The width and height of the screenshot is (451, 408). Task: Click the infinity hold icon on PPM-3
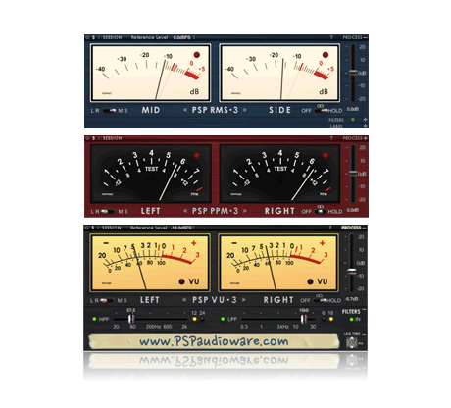(x=320, y=207)
